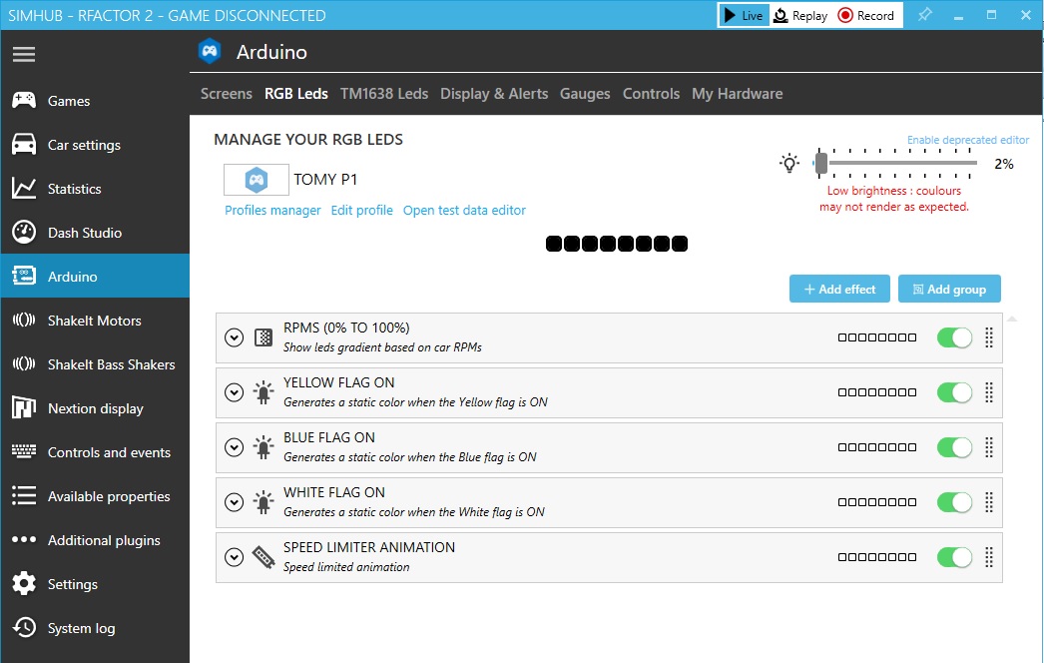The width and height of the screenshot is (1044, 663).
Task: Use the drag handle on the Yellow Flag row
Action: pos(989,392)
